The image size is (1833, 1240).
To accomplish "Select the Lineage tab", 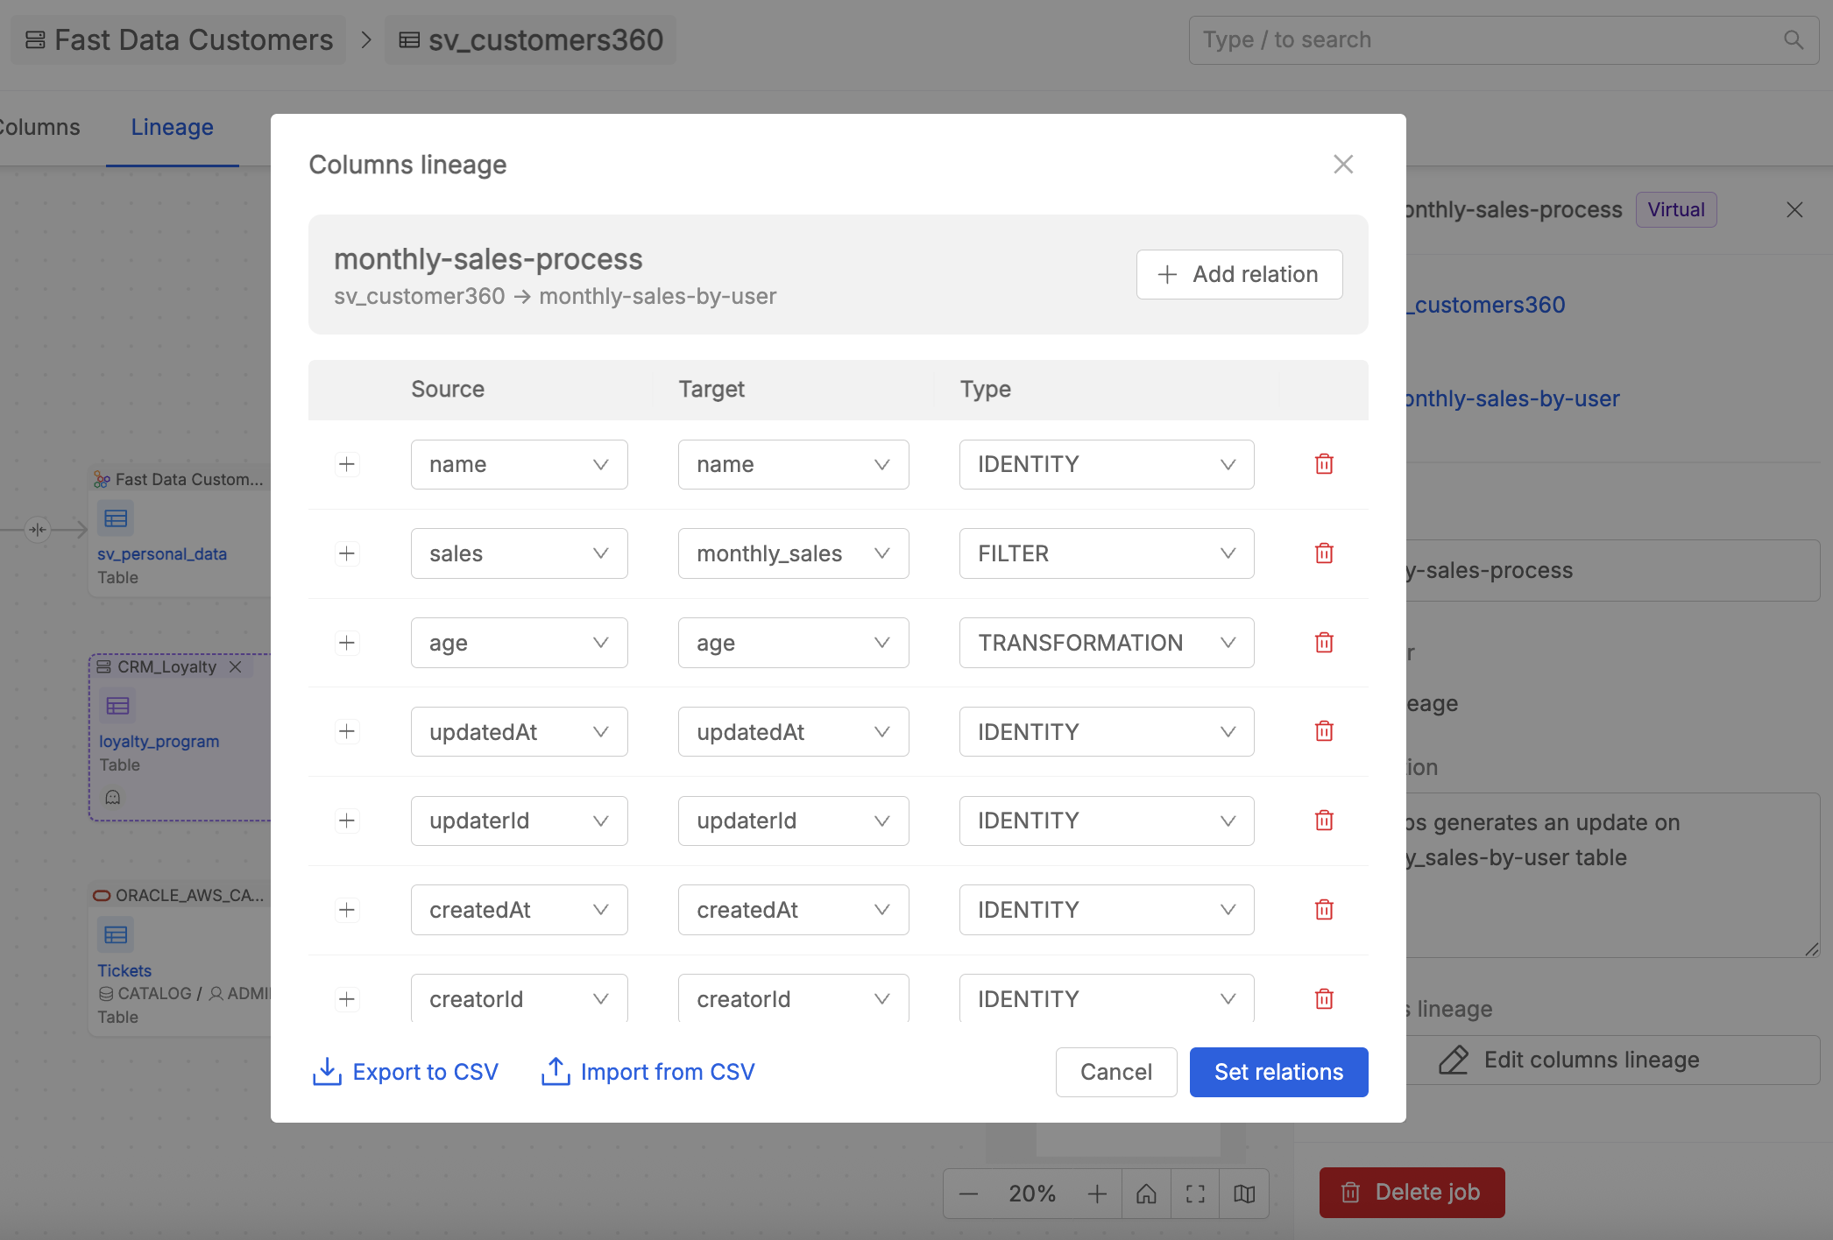I will pos(172,127).
